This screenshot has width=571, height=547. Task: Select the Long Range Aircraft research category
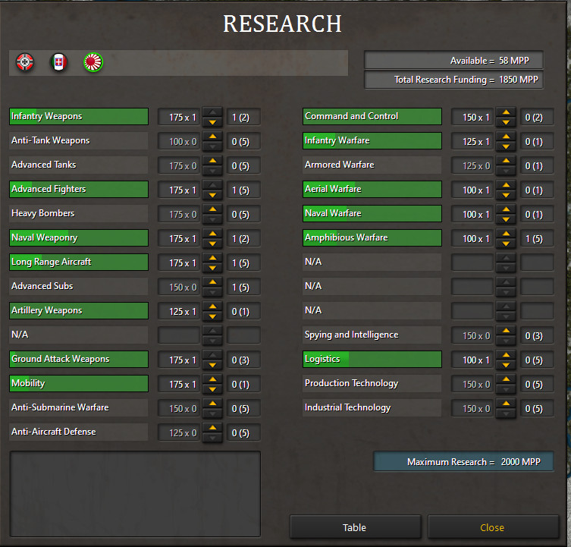pyautogui.click(x=79, y=262)
